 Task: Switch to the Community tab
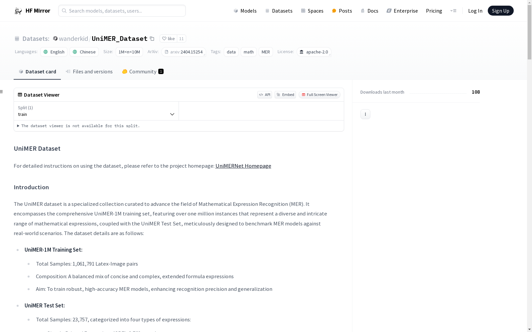pos(143,72)
